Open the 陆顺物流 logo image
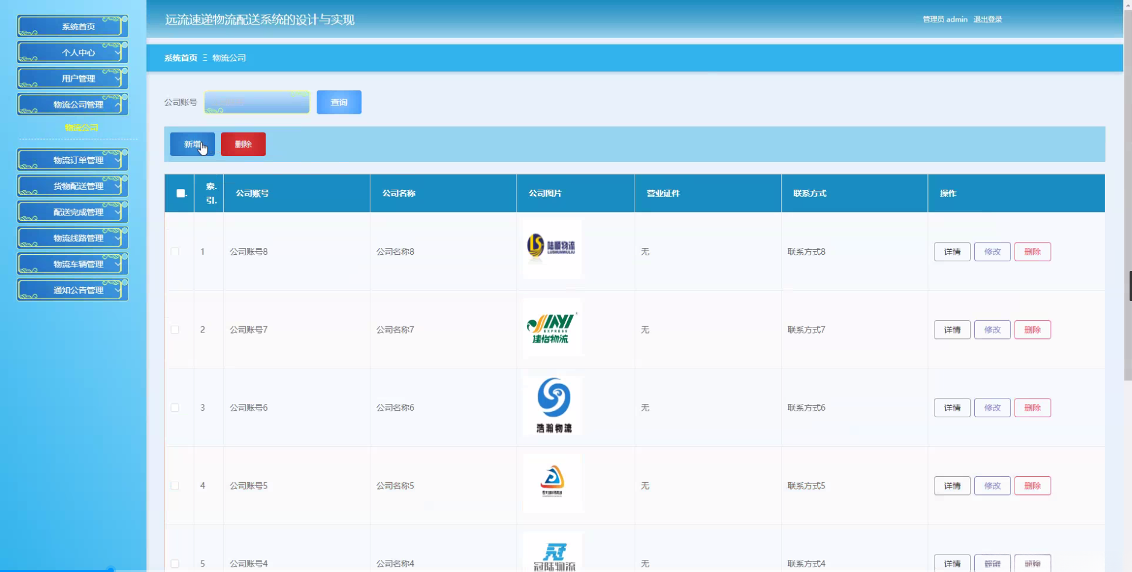 [553, 249]
